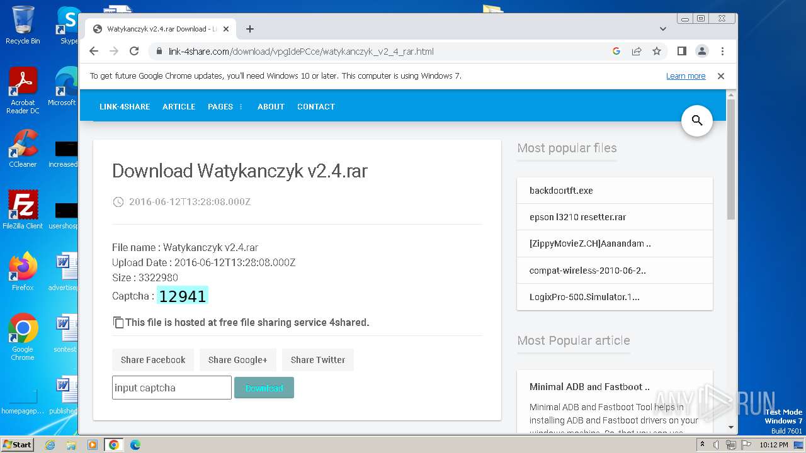The height and width of the screenshot is (453, 806).
Task: Click the address bar URL
Action: [301, 52]
